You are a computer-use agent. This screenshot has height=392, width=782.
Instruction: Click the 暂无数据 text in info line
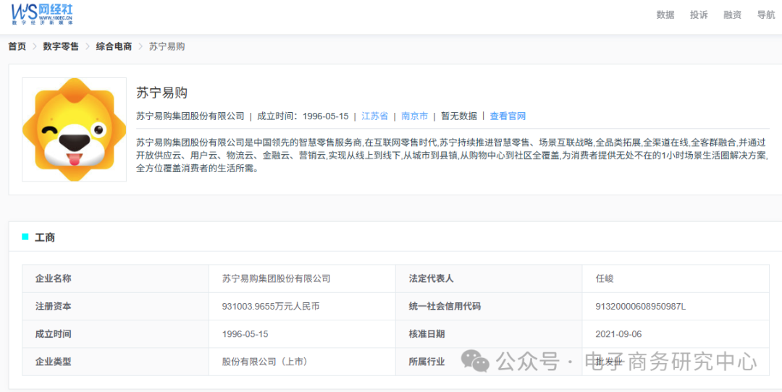click(x=459, y=116)
